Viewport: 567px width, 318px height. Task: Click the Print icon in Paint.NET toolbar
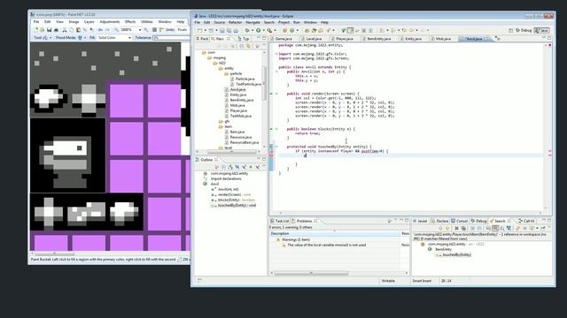coord(56,30)
